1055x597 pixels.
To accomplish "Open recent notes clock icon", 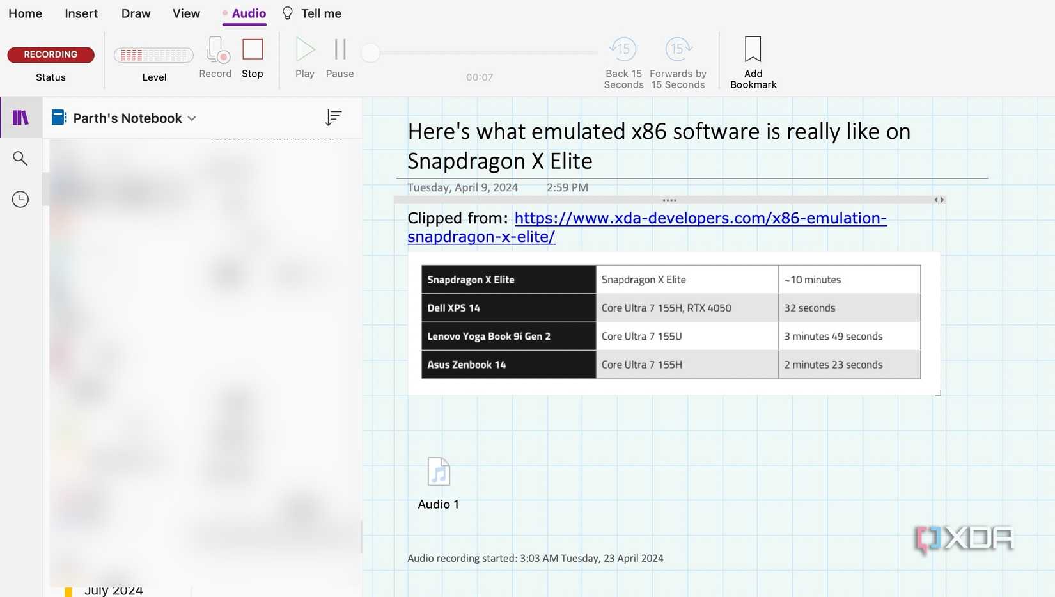I will (x=20, y=199).
